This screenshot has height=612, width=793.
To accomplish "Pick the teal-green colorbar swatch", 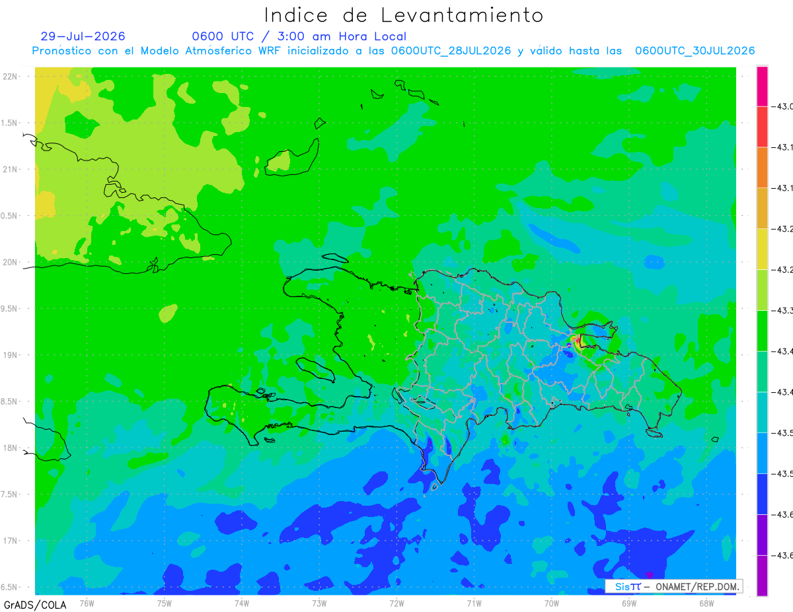I will [762, 372].
